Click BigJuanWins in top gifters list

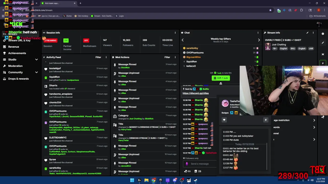pyautogui.click(x=193, y=57)
